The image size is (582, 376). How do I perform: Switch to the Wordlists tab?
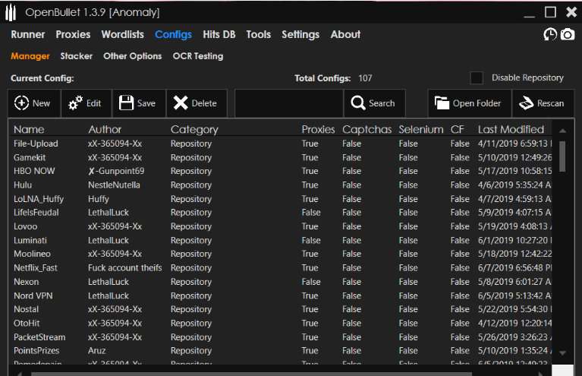click(123, 34)
